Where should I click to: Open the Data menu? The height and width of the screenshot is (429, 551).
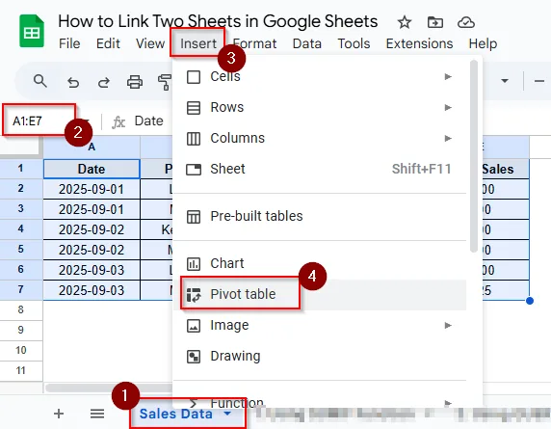tap(307, 43)
